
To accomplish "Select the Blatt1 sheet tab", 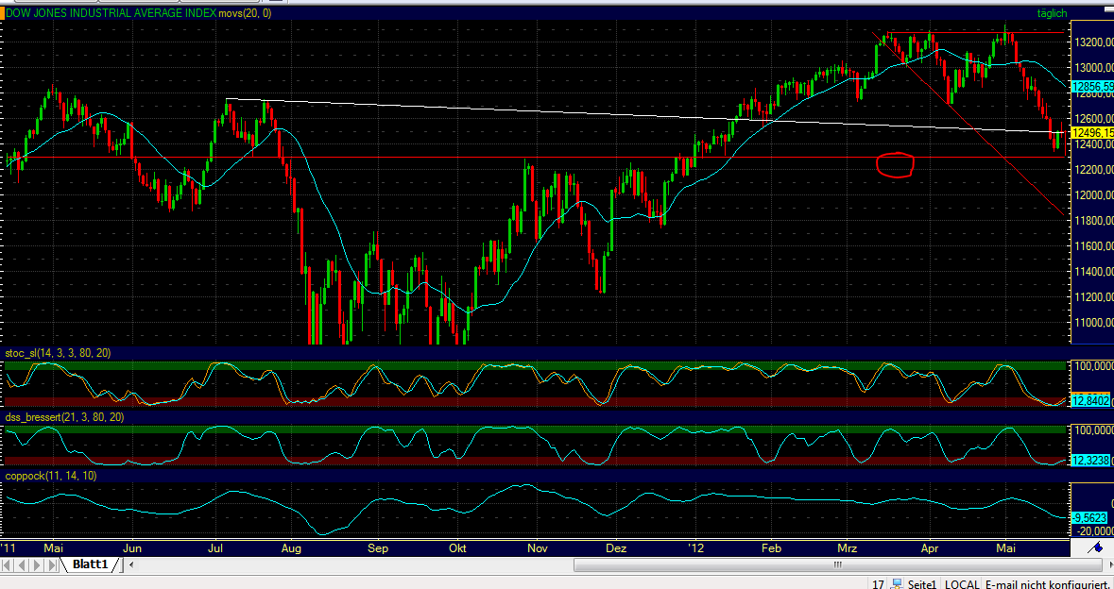I will 90,564.
